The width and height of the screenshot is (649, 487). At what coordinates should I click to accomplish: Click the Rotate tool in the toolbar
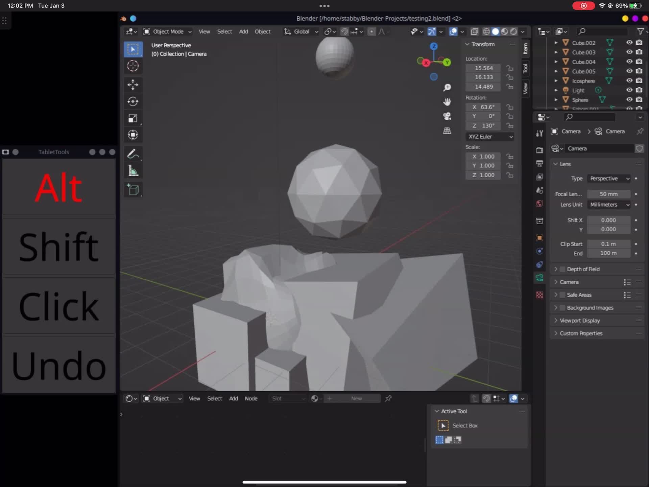coord(133,101)
